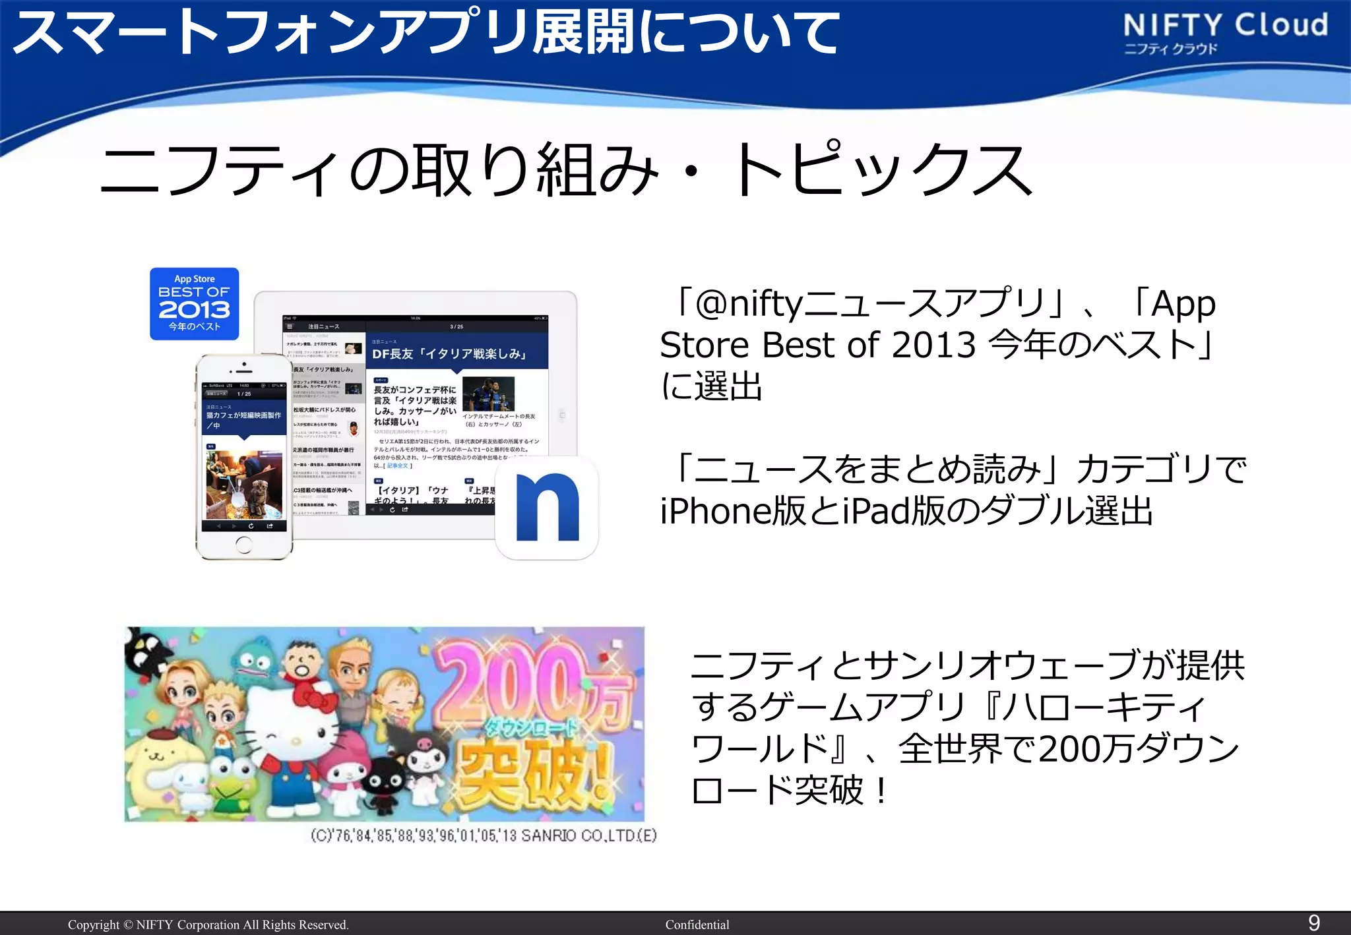Image resolution: width=1351 pixels, height=935 pixels.
Task: Click the iPhone home button
Action: (243, 545)
